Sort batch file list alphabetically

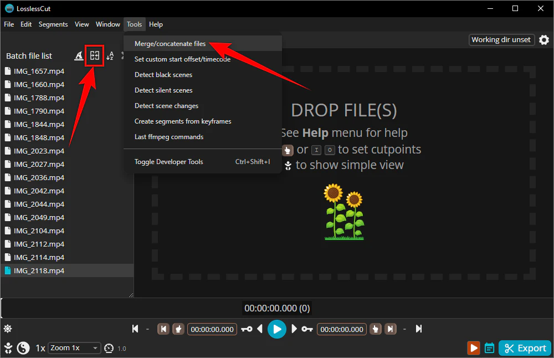[x=110, y=55]
